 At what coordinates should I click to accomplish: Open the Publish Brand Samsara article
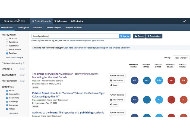tap(68, 95)
